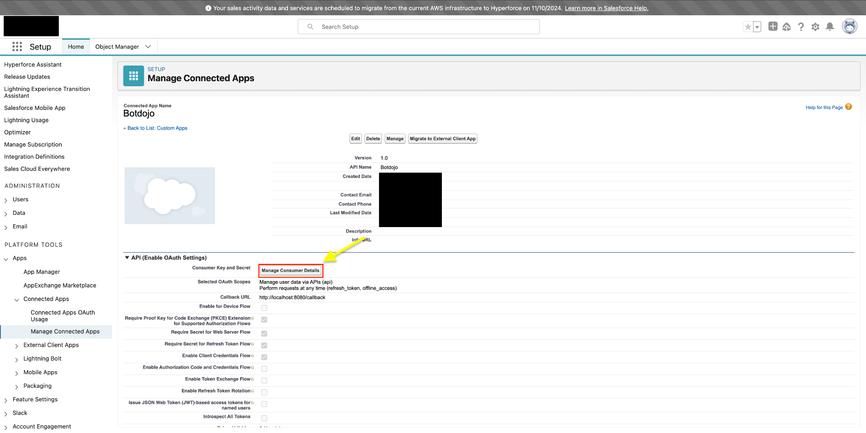
Task: Open Trailhead guidance center icon
Action: tap(787, 27)
